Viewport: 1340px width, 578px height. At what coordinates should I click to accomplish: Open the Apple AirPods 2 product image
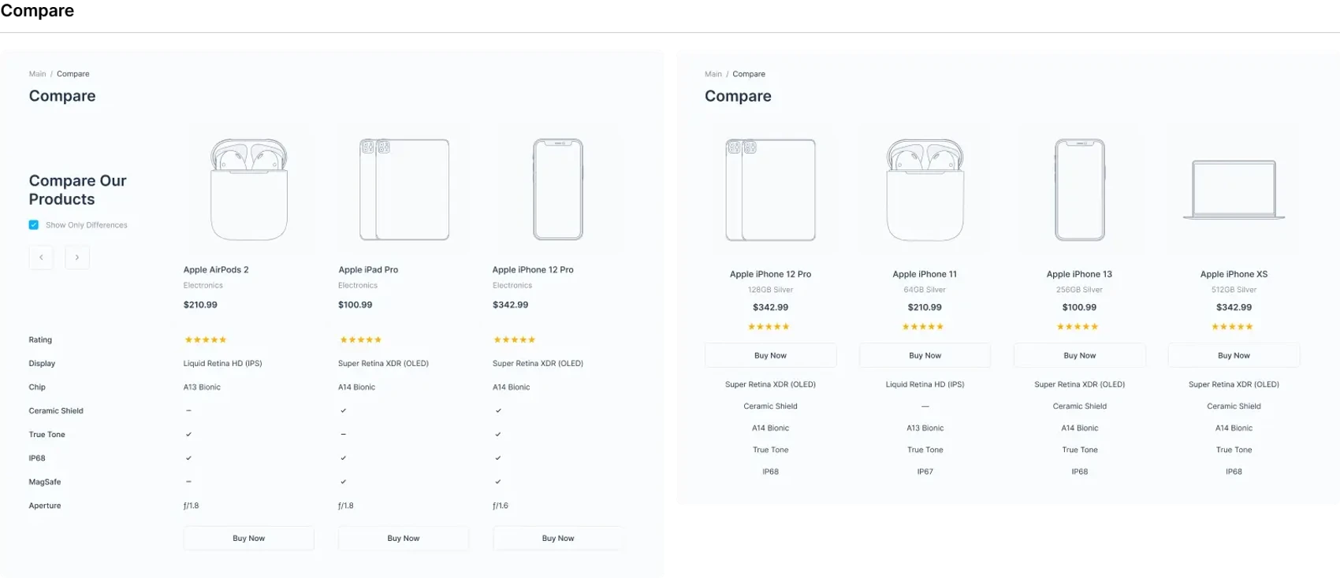tap(248, 189)
